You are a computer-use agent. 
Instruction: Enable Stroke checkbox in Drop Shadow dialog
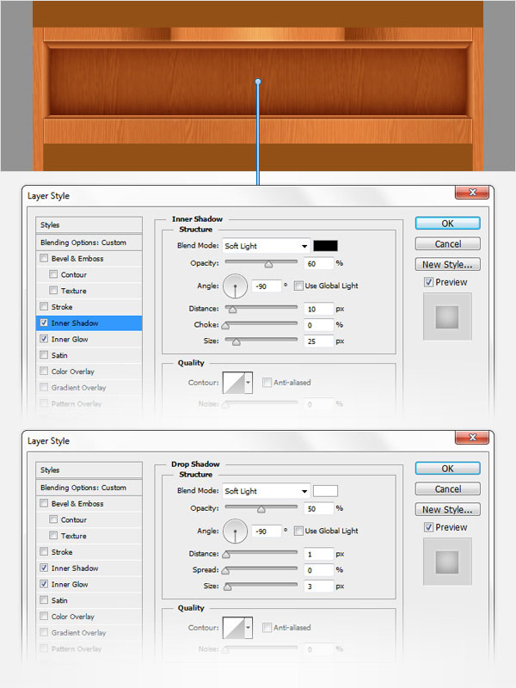click(44, 551)
